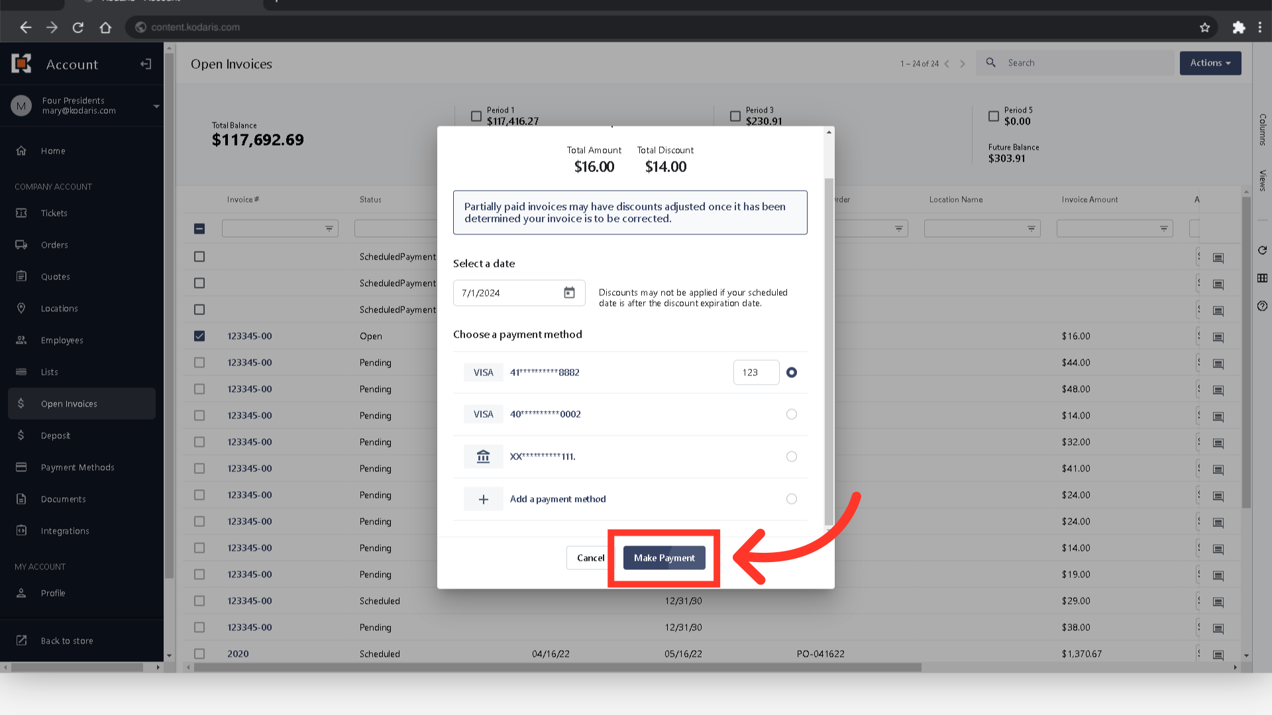
Task: Click the browser extensions puzzle icon
Action: 1238,27
